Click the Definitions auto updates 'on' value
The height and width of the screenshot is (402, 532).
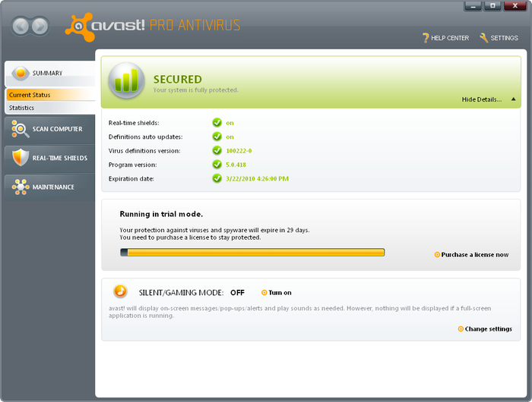[230, 137]
